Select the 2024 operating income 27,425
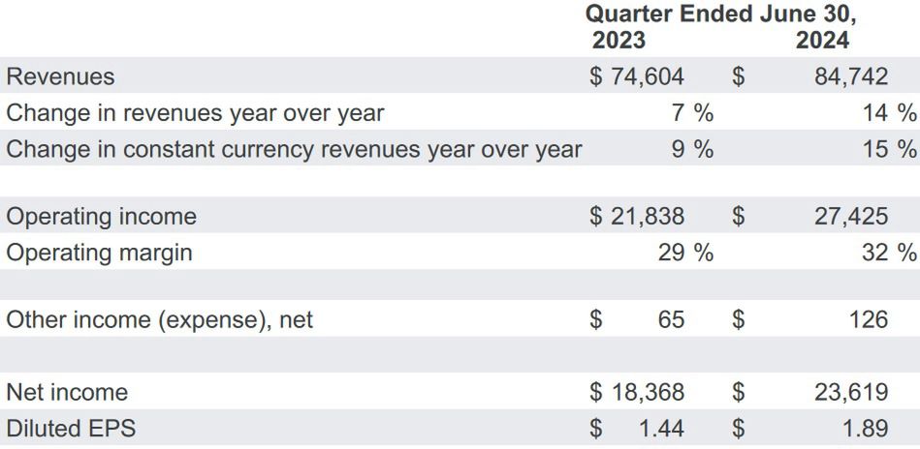This screenshot has height=449, width=920. point(850,216)
